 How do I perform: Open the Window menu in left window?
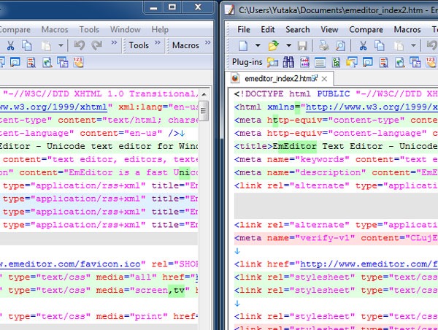coord(126,30)
